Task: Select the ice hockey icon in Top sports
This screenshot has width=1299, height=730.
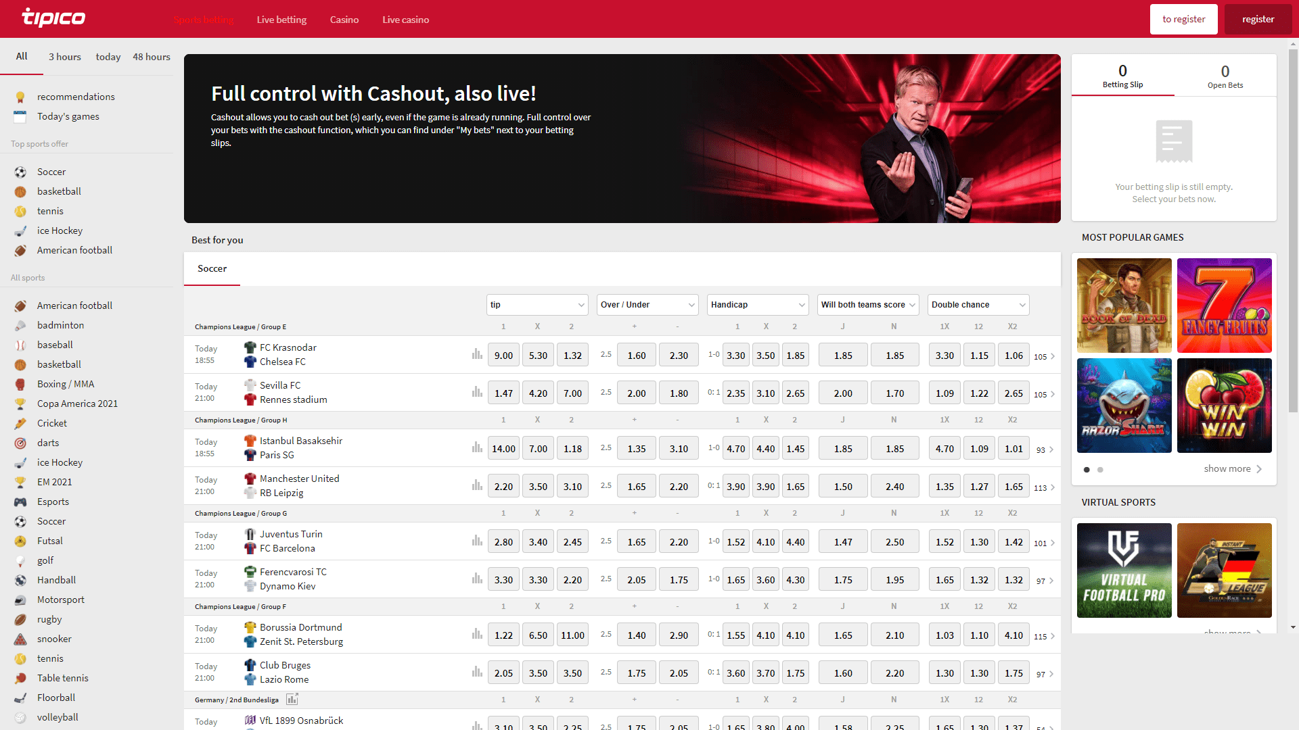Action: pyautogui.click(x=20, y=230)
